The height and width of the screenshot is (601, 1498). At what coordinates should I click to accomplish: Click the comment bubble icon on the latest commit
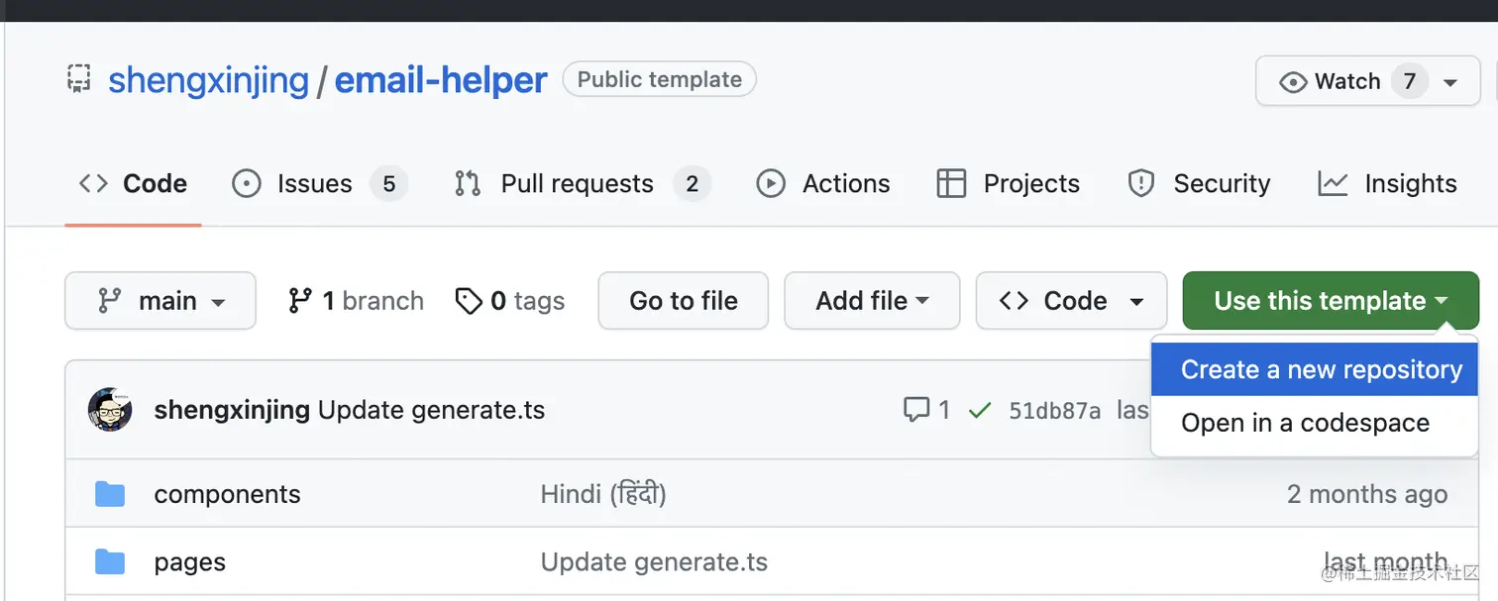point(916,409)
